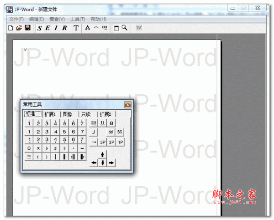This screenshot has height=220, width=274.
Task: Click the palette xxx lyrics button
Action: [x=94, y=123]
